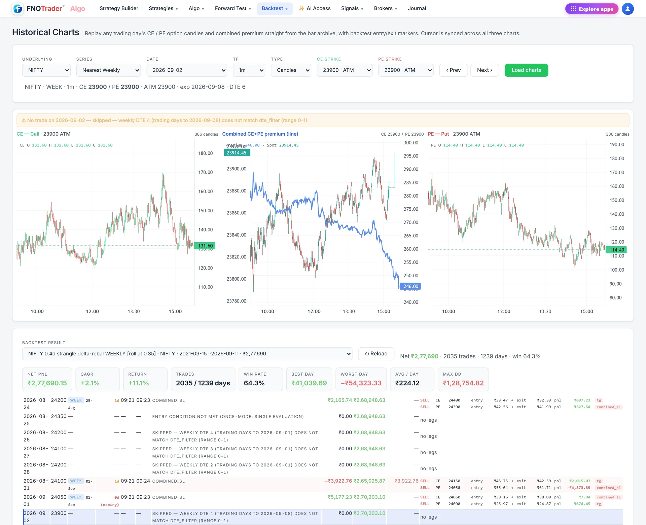Open the Backtest dropdown menu

coord(275,8)
